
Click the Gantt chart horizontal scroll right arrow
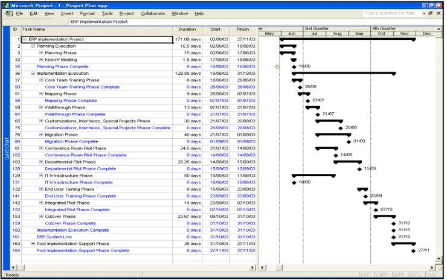click(x=432, y=267)
